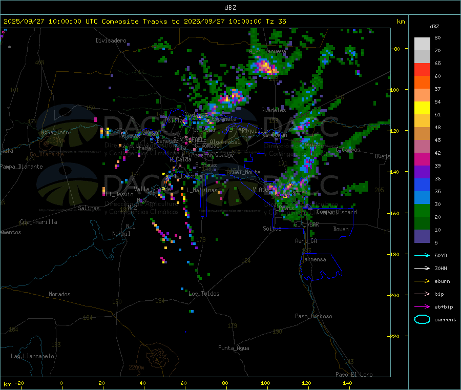461x390 pixels.
Task: Select the orange 57-60 dBZ color band
Action: pyautogui.click(x=422, y=83)
